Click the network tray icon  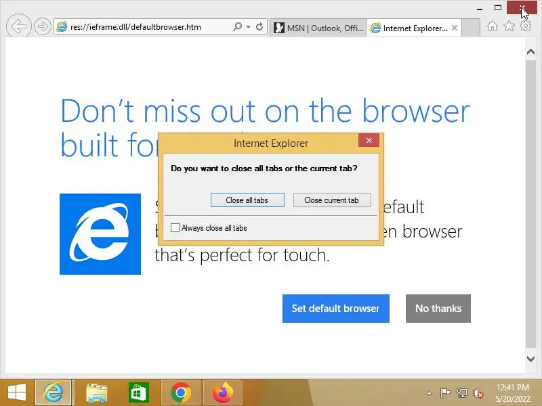point(462,393)
